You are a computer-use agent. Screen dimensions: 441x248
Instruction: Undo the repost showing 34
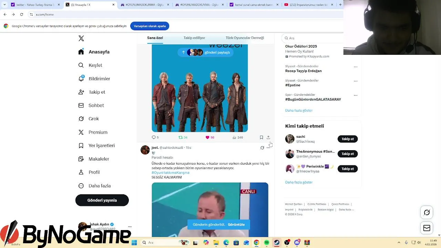click(x=183, y=137)
